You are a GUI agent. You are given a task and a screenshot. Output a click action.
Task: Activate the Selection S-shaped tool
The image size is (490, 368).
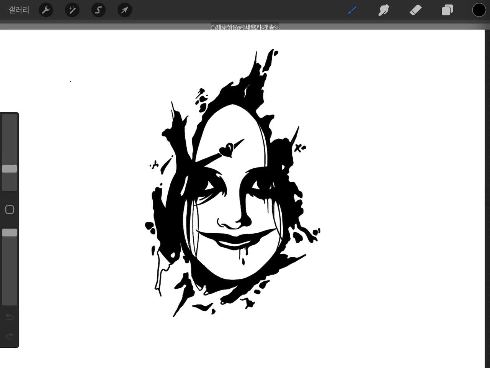coord(98,10)
